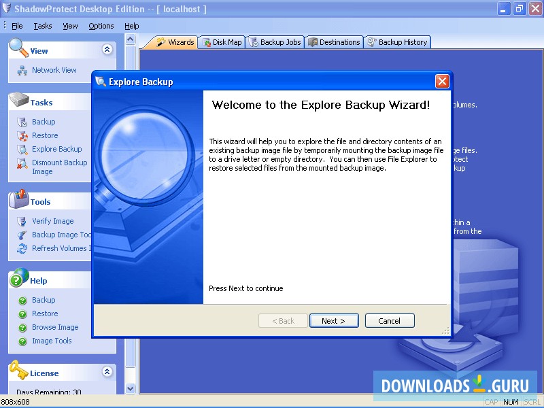This screenshot has height=408, width=544.
Task: Open Network View link in sidebar
Action: [x=54, y=70]
